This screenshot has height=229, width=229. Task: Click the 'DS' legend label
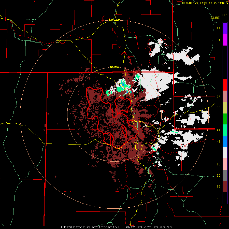point(218,153)
